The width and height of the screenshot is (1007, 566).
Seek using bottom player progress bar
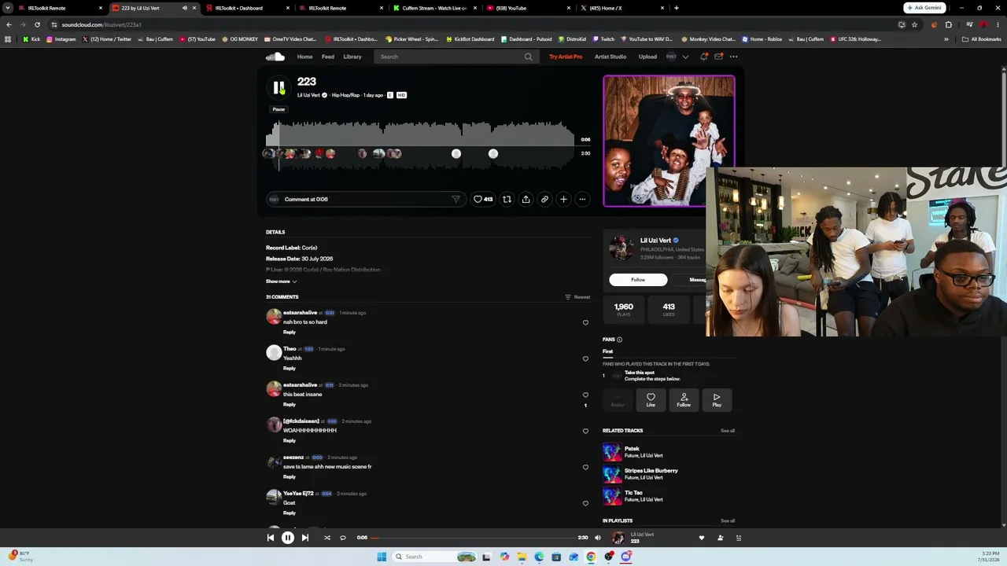point(472,538)
